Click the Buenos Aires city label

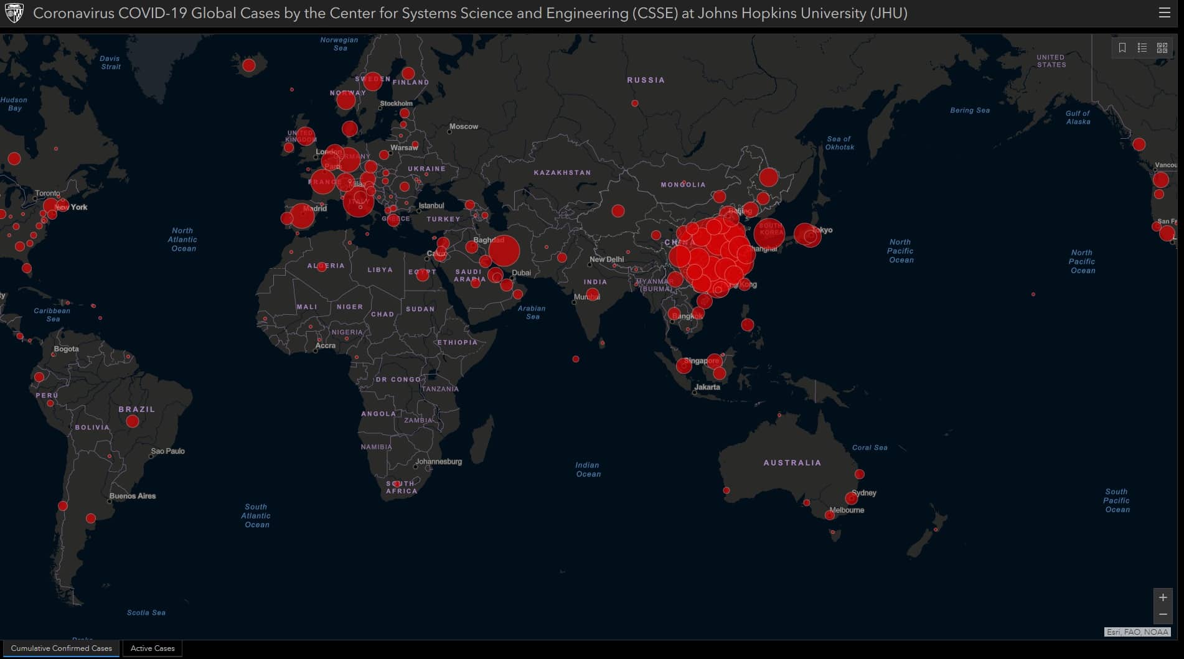133,496
